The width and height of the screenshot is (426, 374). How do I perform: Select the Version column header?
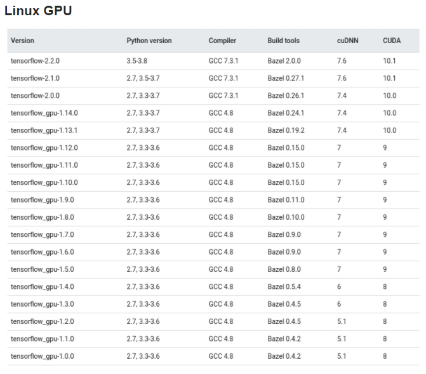tap(22, 41)
